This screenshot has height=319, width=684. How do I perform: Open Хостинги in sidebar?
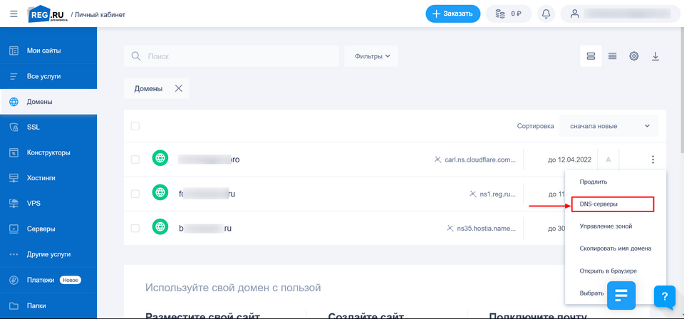pos(48,178)
